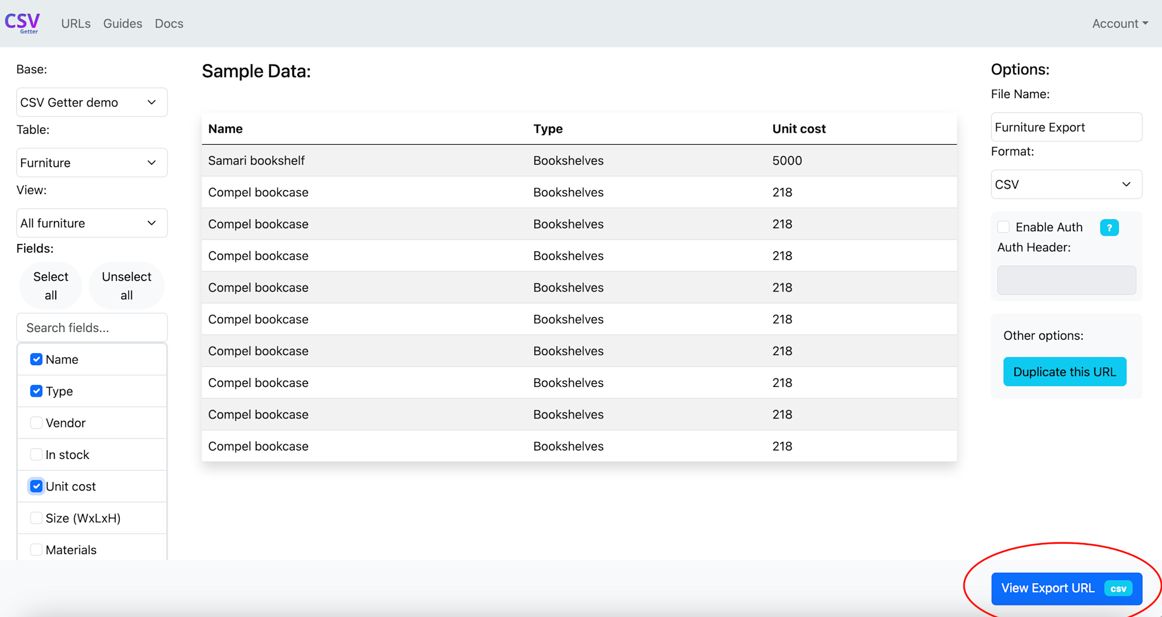
Task: Click the Search fields input box
Action: [x=91, y=327]
